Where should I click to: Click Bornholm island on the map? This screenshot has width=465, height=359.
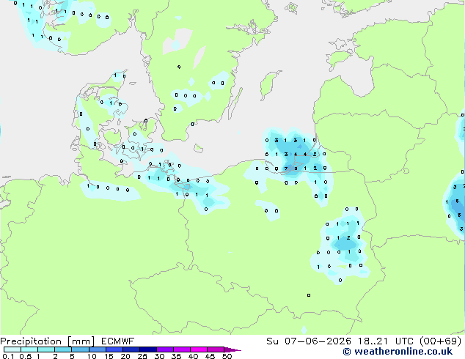tap(199, 148)
